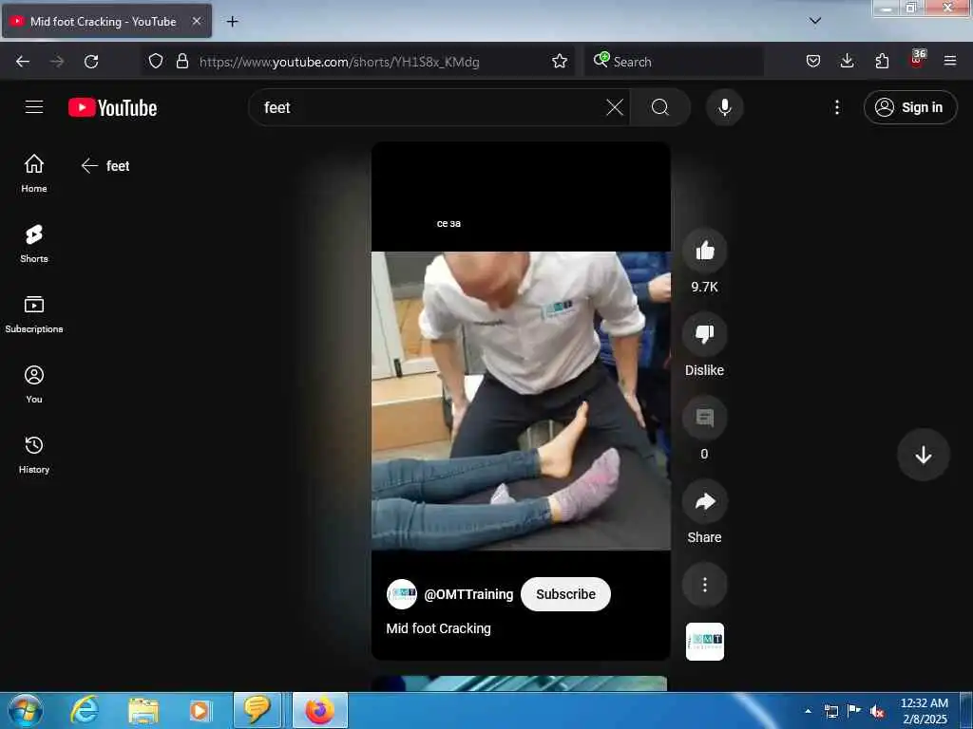The image size is (973, 729).
Task: Open the Windows Start menu
Action: pyautogui.click(x=26, y=710)
